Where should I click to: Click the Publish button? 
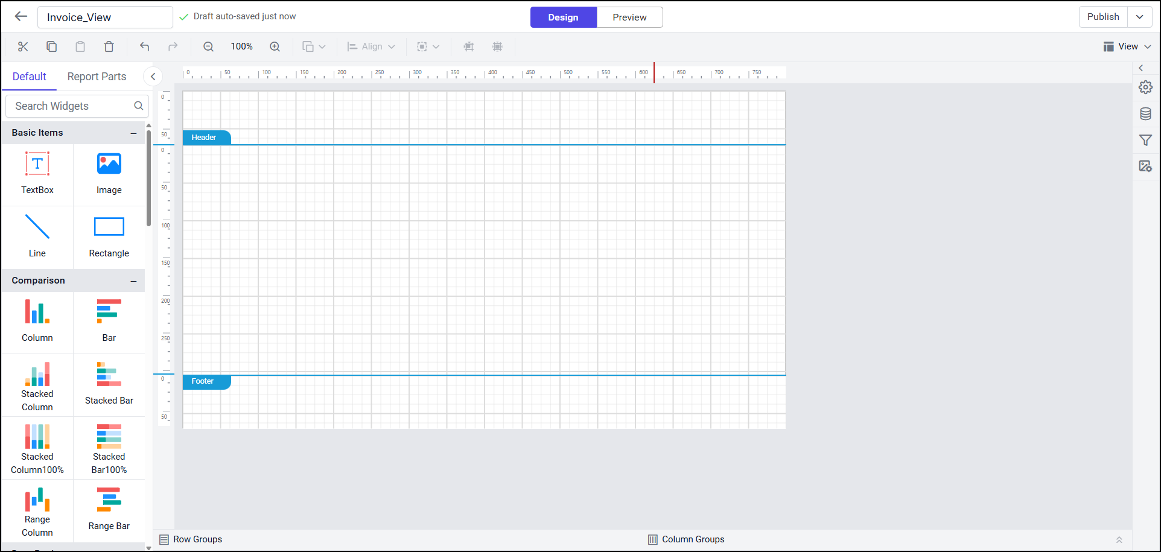[x=1102, y=17]
